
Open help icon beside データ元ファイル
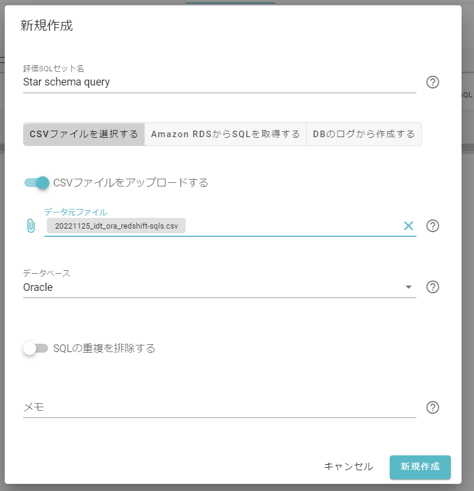pos(432,226)
